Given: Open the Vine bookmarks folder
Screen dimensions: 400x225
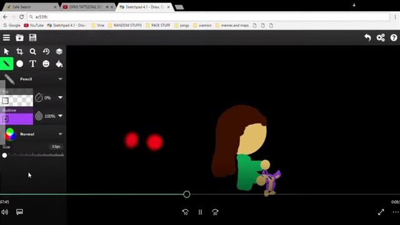Looking at the screenshot, I should 97,25.
